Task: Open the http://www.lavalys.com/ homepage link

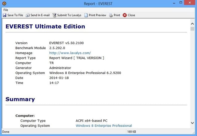Action: point(70,53)
